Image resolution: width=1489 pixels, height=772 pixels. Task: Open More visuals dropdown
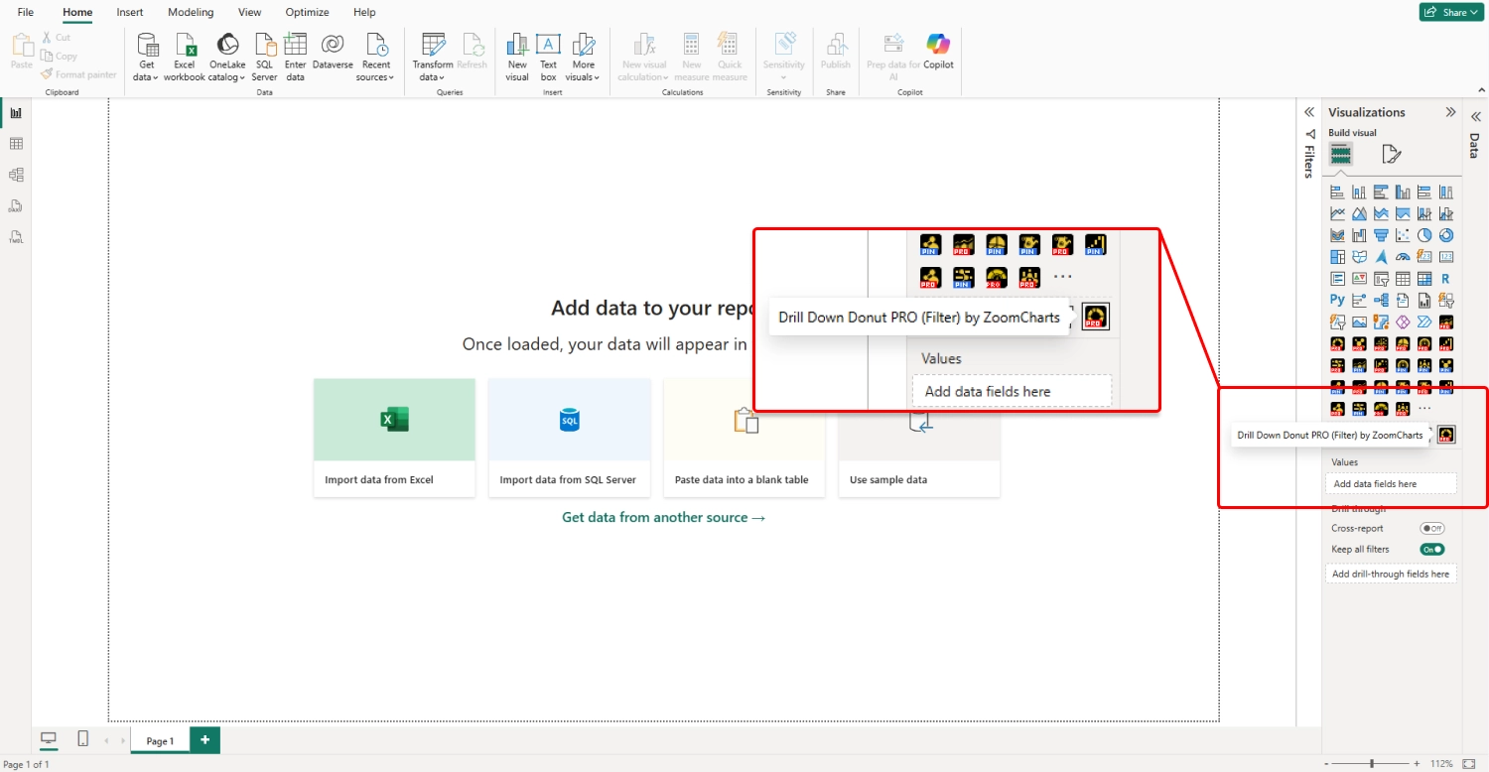(x=584, y=57)
